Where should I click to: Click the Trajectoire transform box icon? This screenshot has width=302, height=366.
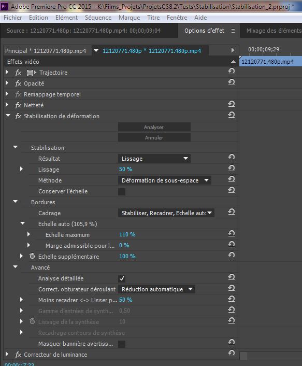(32, 73)
